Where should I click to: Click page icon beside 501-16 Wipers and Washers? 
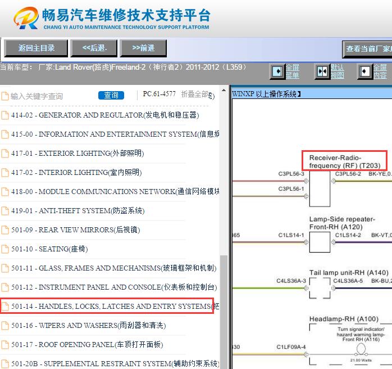pyautogui.click(x=4, y=326)
